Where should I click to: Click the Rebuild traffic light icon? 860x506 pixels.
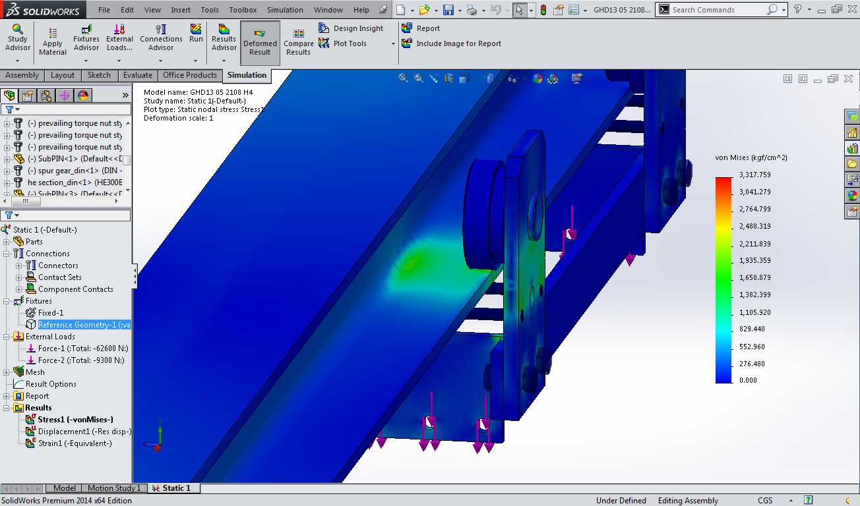pos(543,10)
